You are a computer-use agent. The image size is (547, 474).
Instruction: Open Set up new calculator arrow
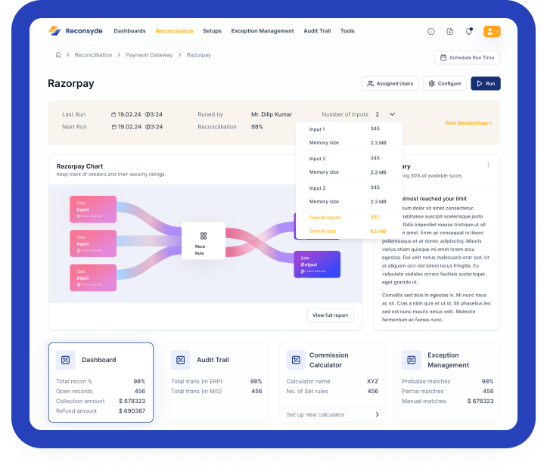(x=377, y=414)
